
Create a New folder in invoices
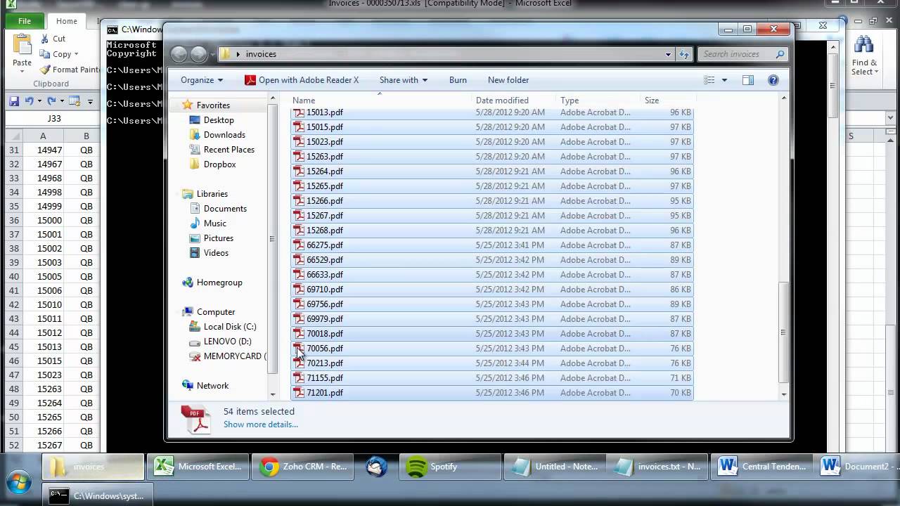click(508, 80)
